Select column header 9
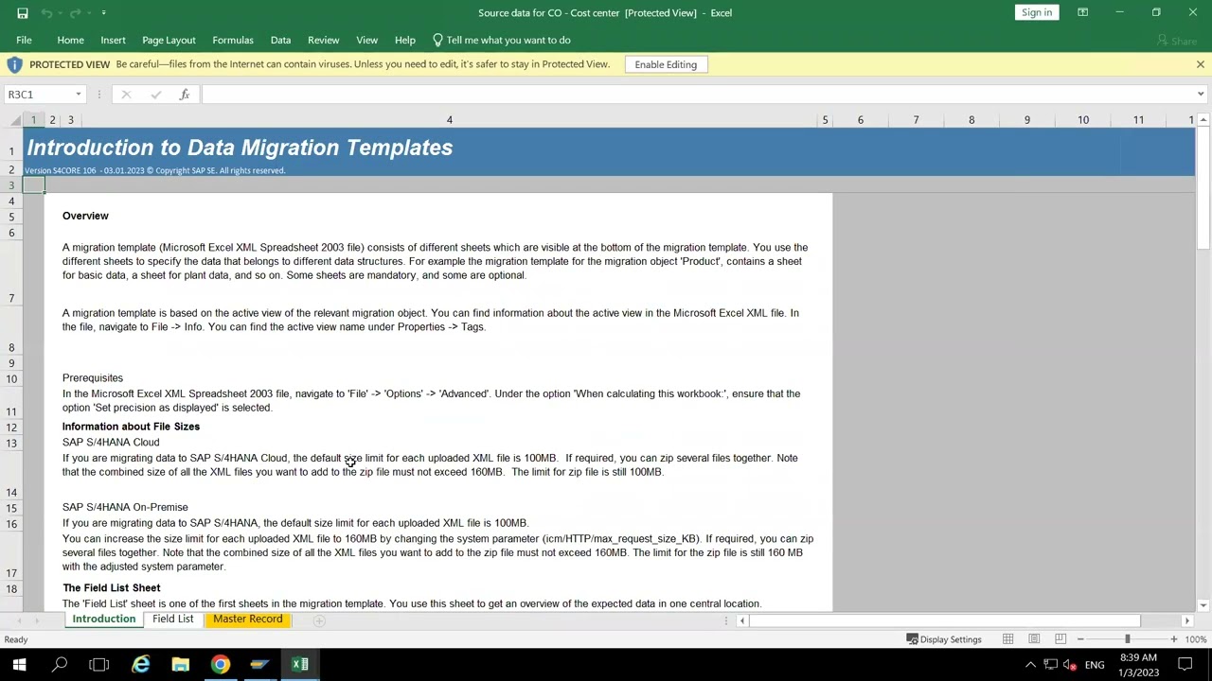 coord(1026,120)
